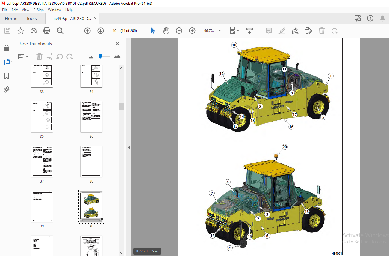389x256 pixels.
Task: Adjust the thumbnail size slider
Action: pos(100,56)
